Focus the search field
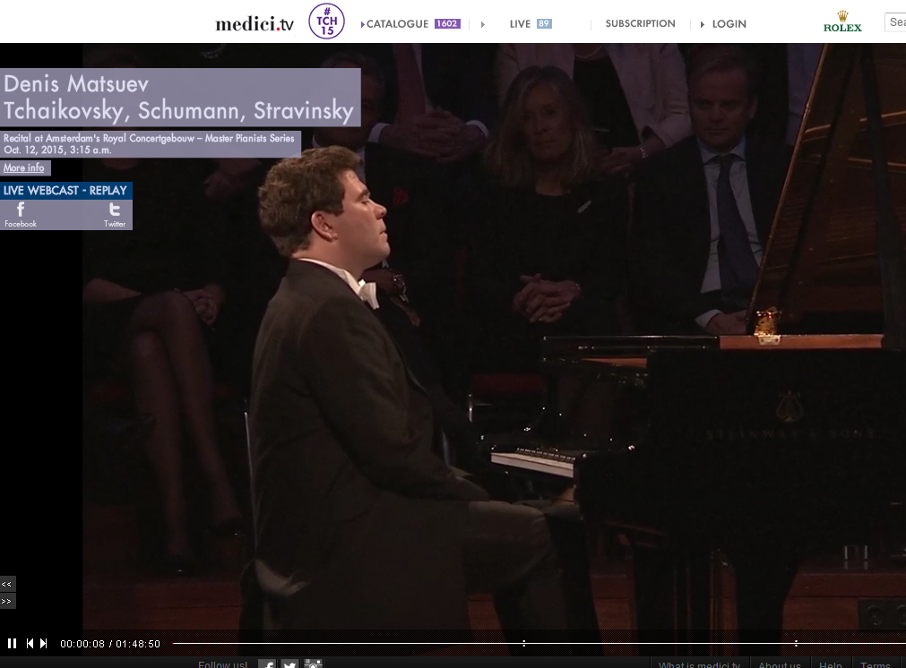This screenshot has height=668, width=906. point(895,22)
